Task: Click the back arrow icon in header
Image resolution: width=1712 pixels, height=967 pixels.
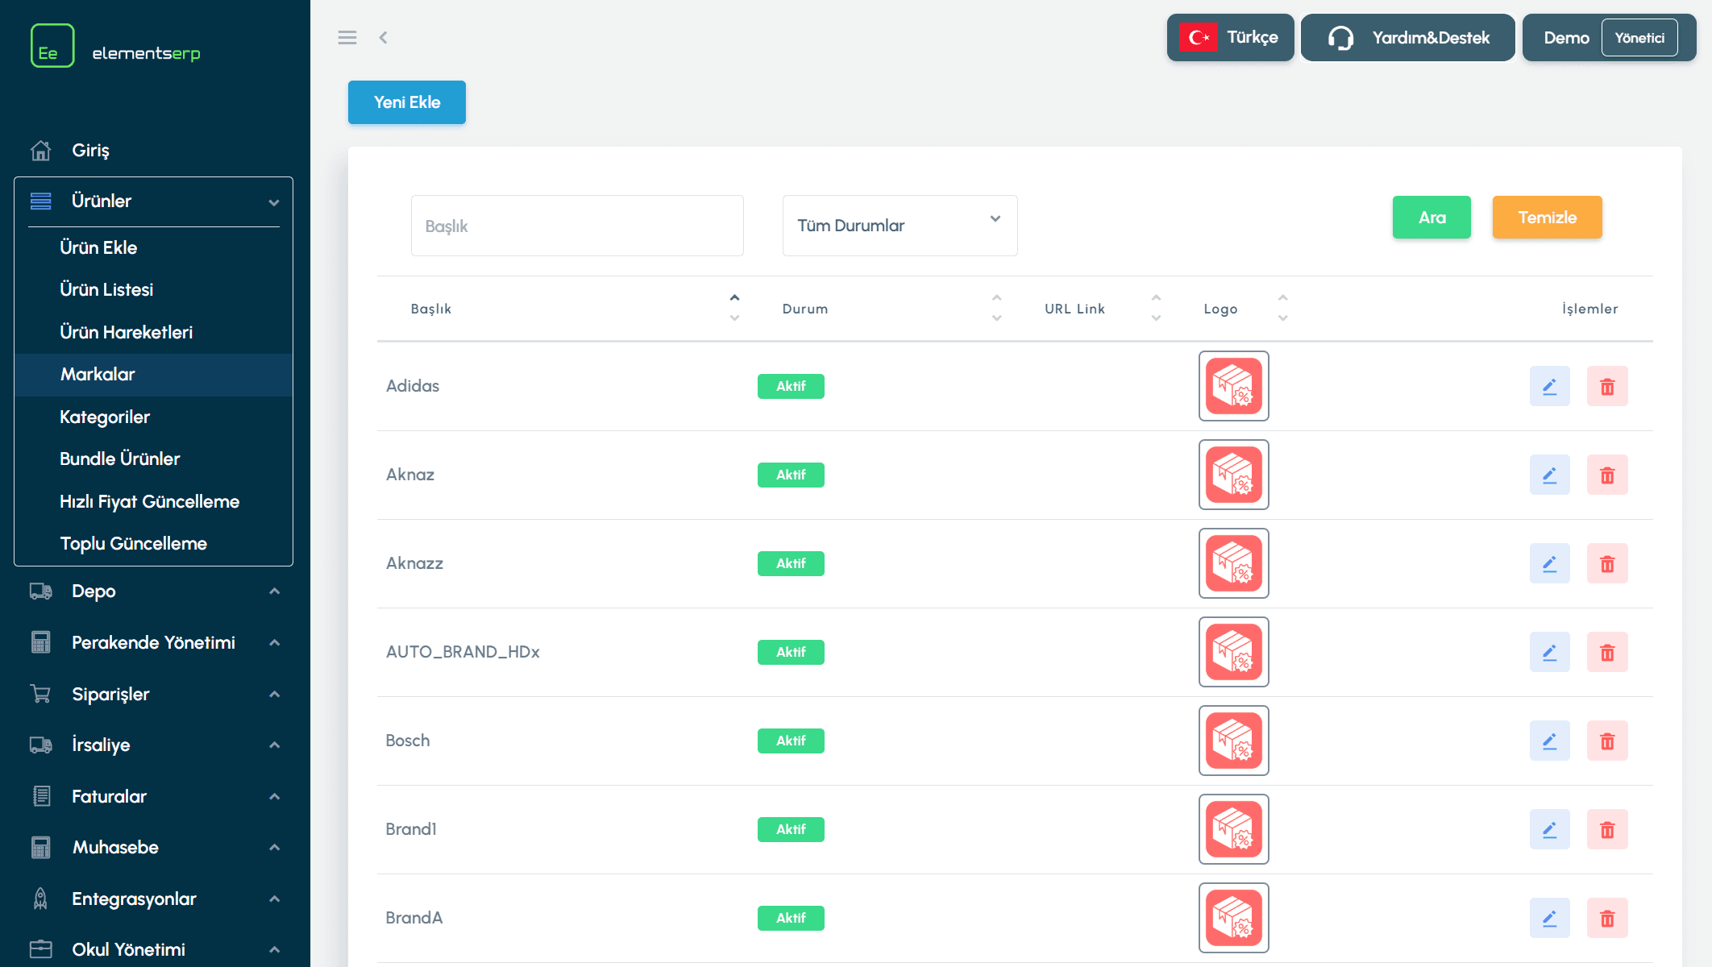Action: click(x=384, y=38)
